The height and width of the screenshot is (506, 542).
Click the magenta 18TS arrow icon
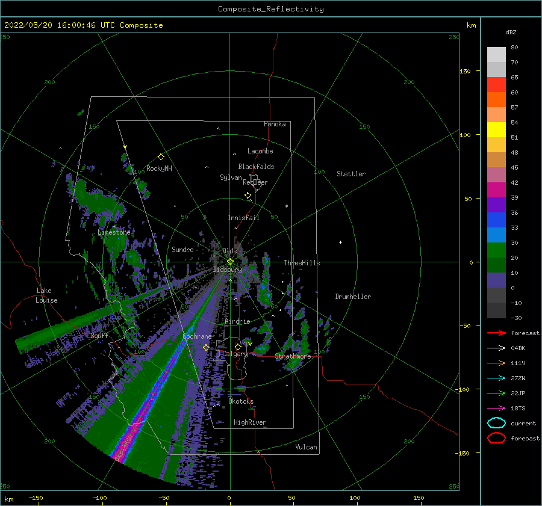coord(496,409)
